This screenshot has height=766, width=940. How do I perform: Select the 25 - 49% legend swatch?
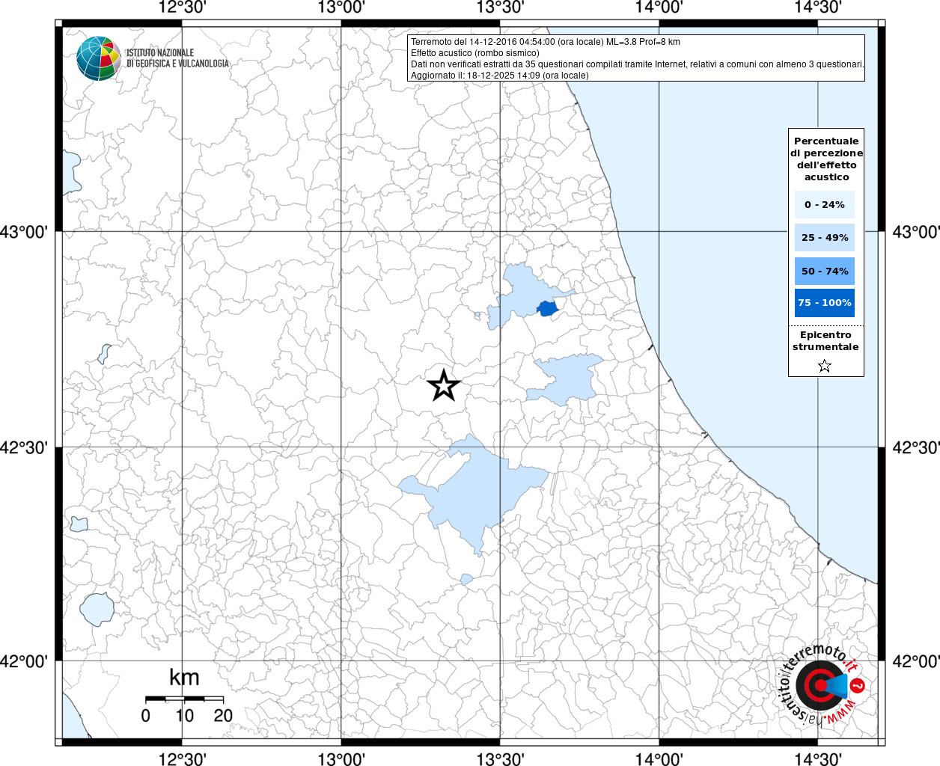click(x=825, y=237)
